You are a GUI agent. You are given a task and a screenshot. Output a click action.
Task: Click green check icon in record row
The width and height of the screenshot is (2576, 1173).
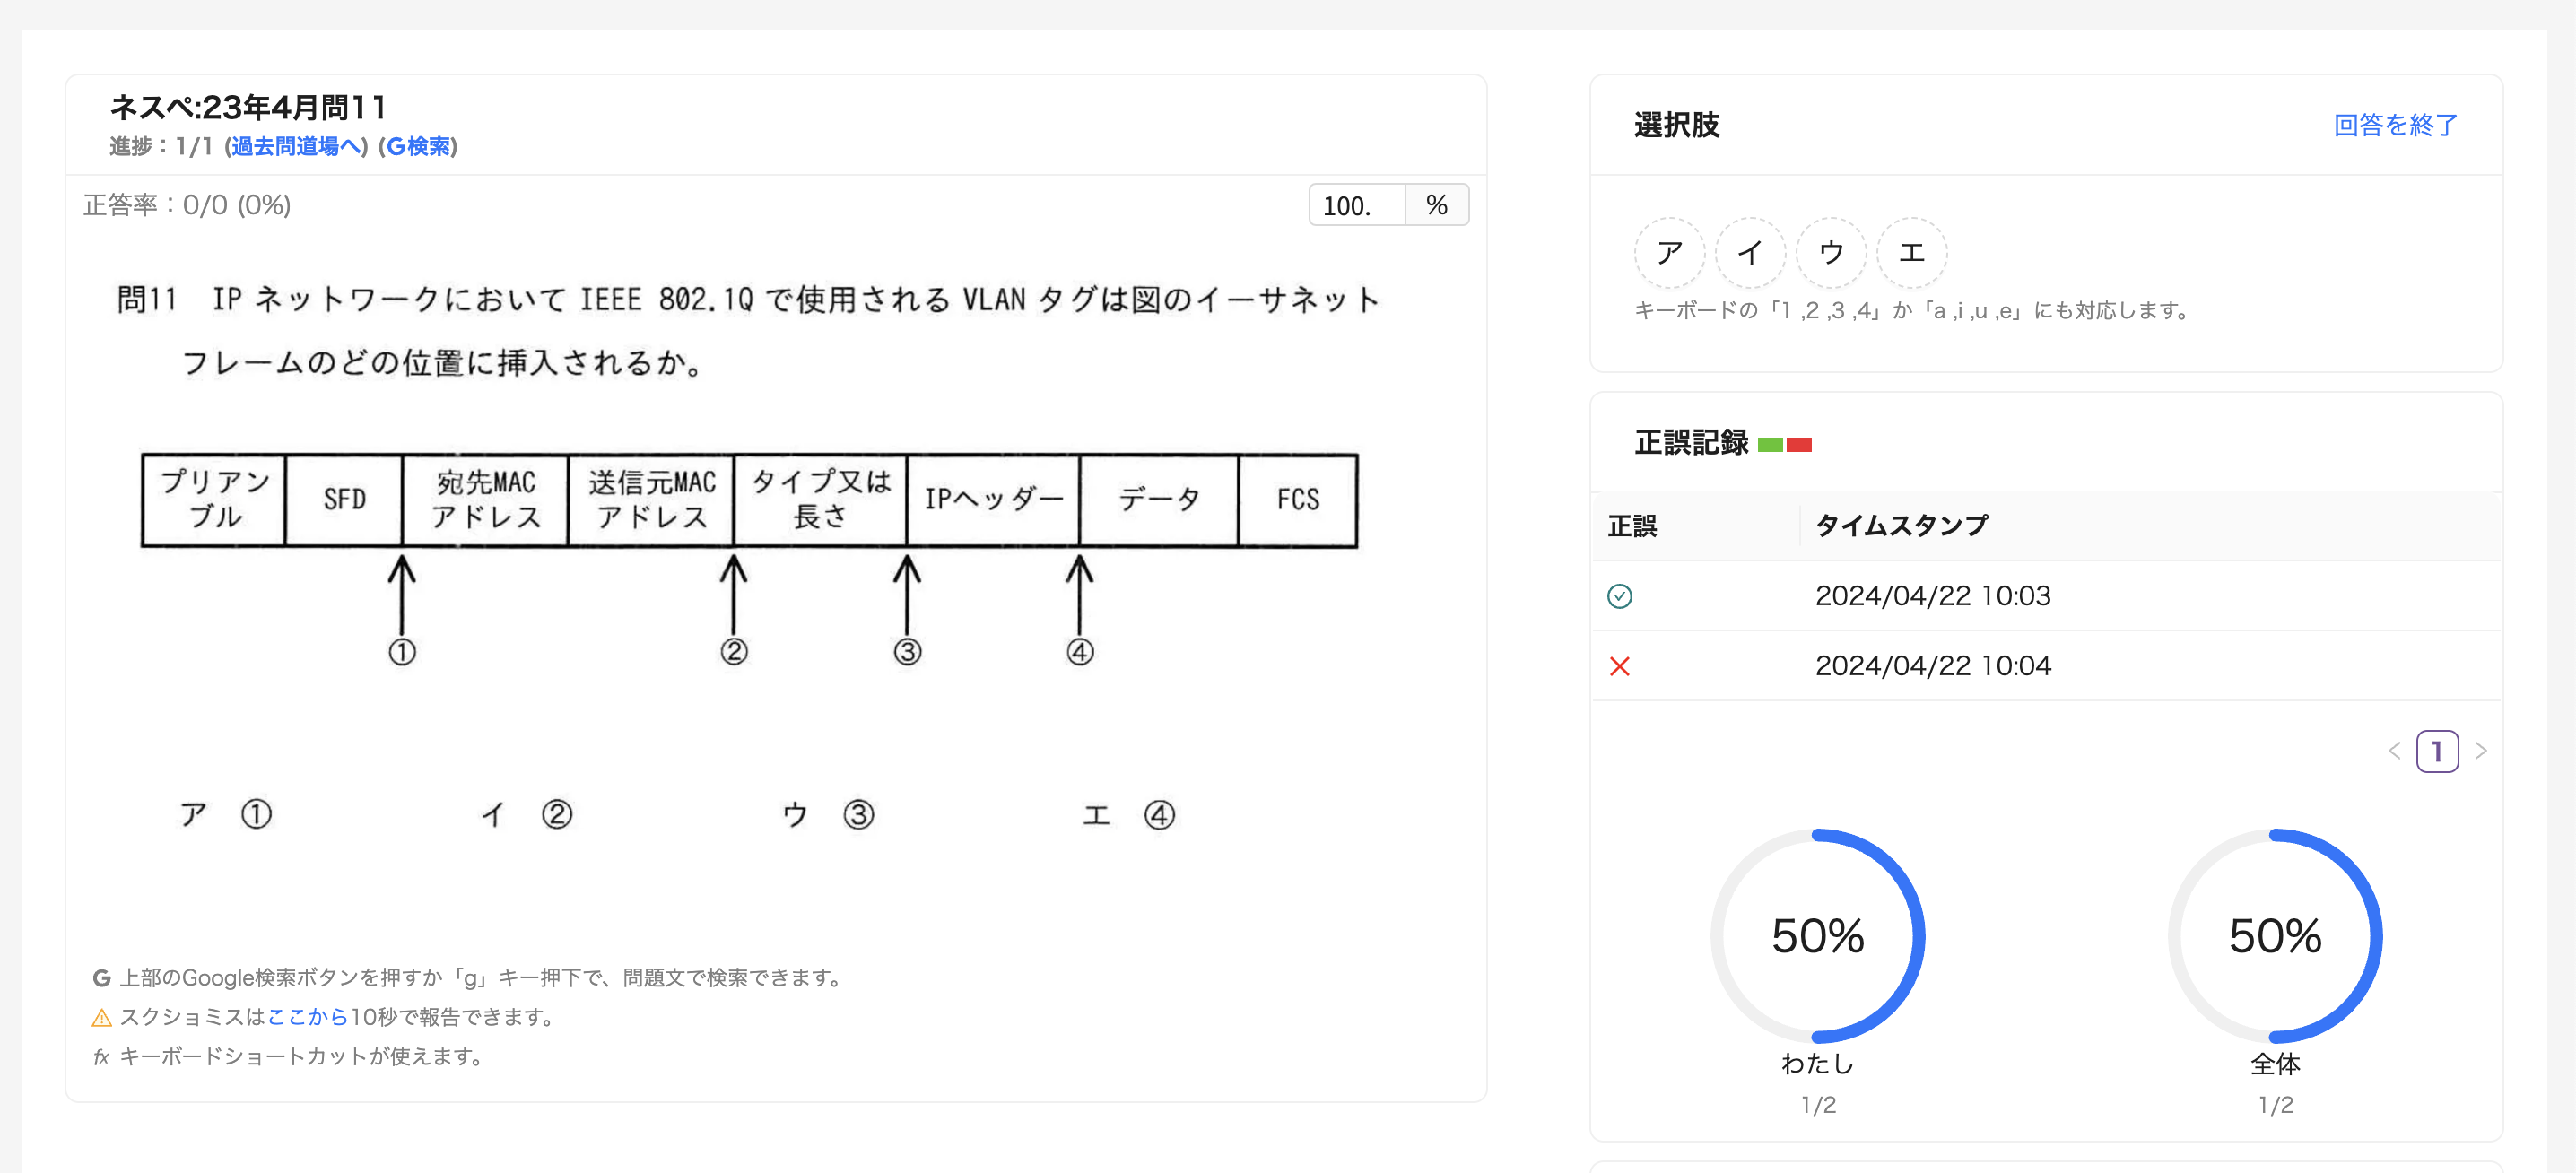click(x=1620, y=597)
